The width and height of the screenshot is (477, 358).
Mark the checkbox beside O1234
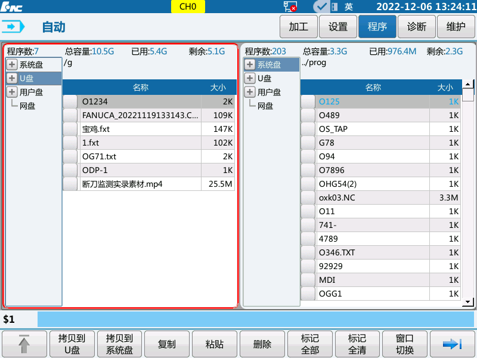click(x=70, y=103)
